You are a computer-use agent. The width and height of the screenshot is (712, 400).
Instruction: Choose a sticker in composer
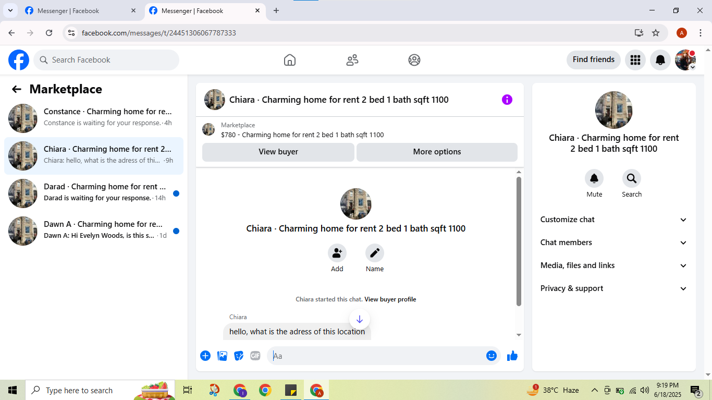coord(239,356)
